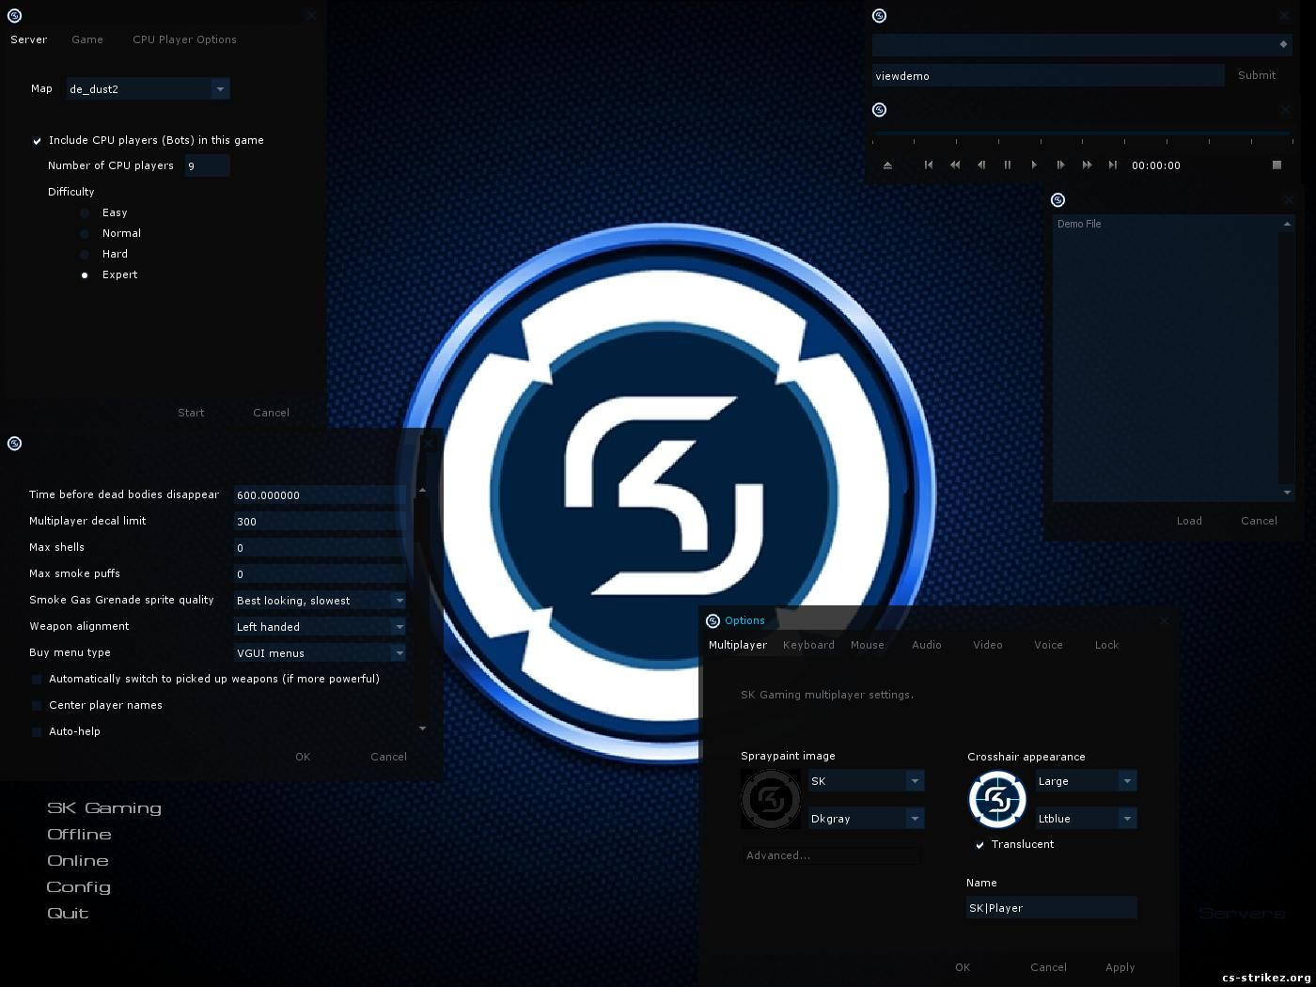Select the Hard difficulty radio button
The height and width of the screenshot is (987, 1316).
point(85,255)
